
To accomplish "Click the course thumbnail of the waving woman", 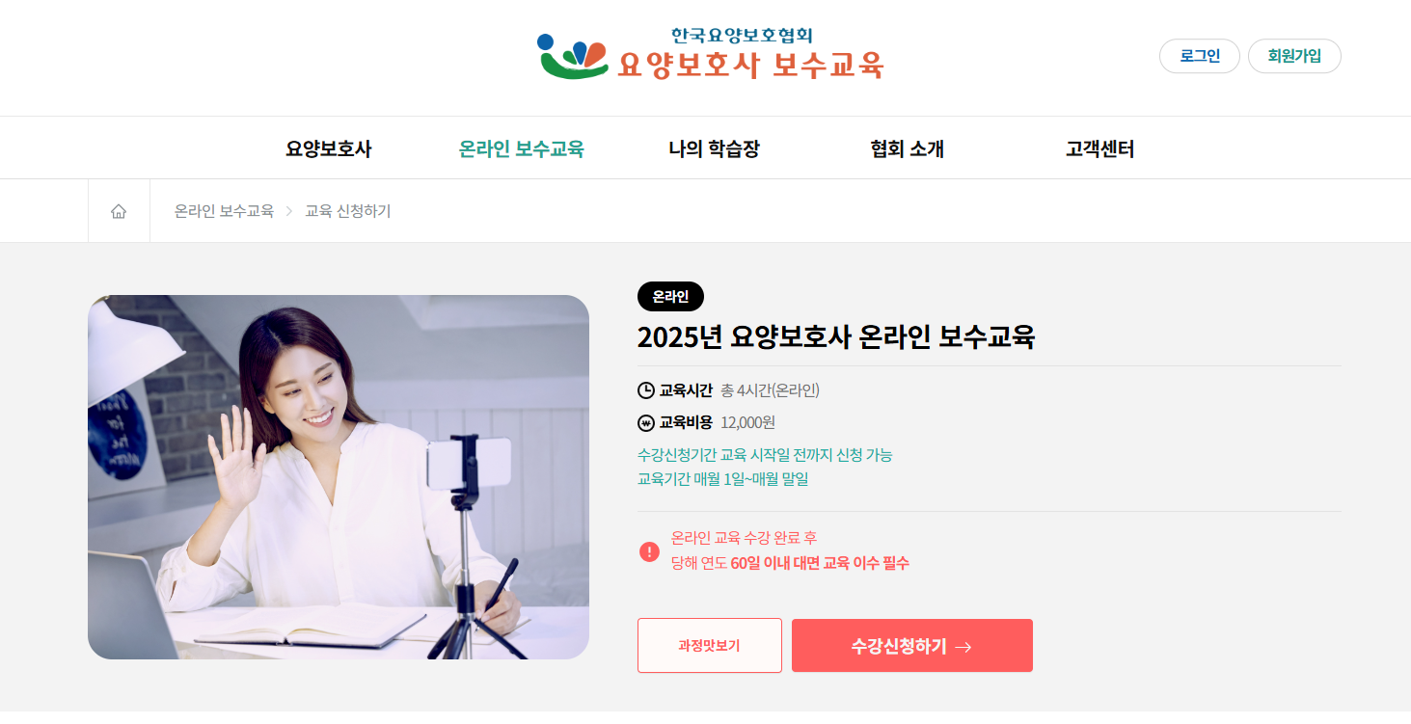I will point(339,477).
